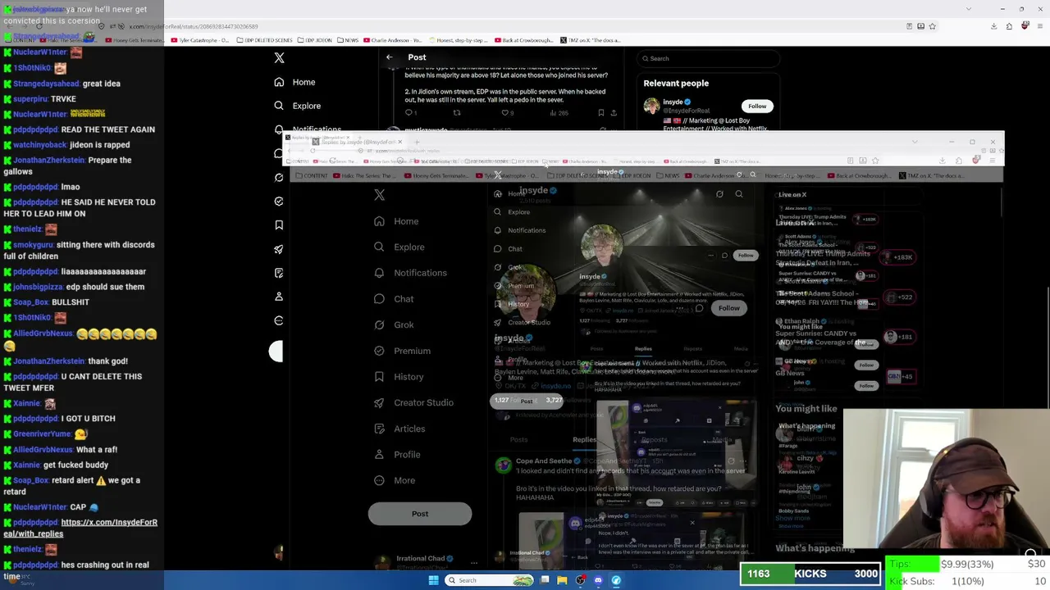
Task: Open the Articles icon in the collapsed sidebar
Action: tap(279, 273)
